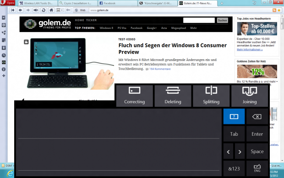Open the History clock sidebar panel
Image resolution: width=284 pixels, height=178 pixels.
click(4, 55)
